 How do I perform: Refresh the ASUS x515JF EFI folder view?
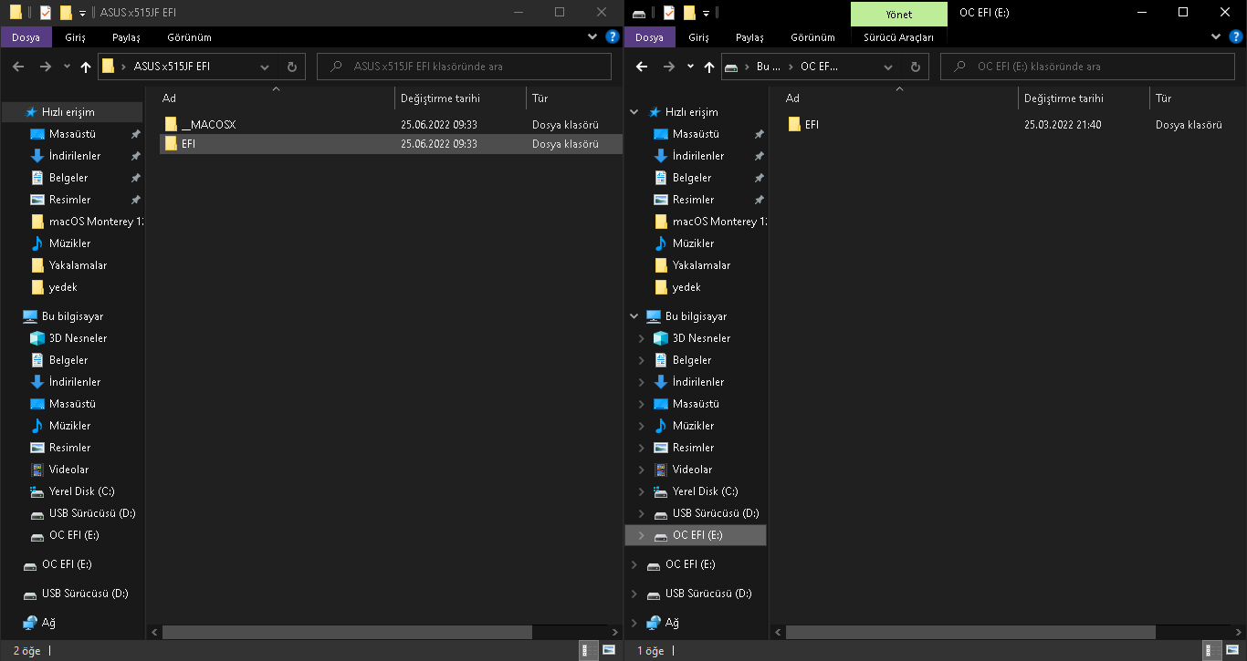291,67
